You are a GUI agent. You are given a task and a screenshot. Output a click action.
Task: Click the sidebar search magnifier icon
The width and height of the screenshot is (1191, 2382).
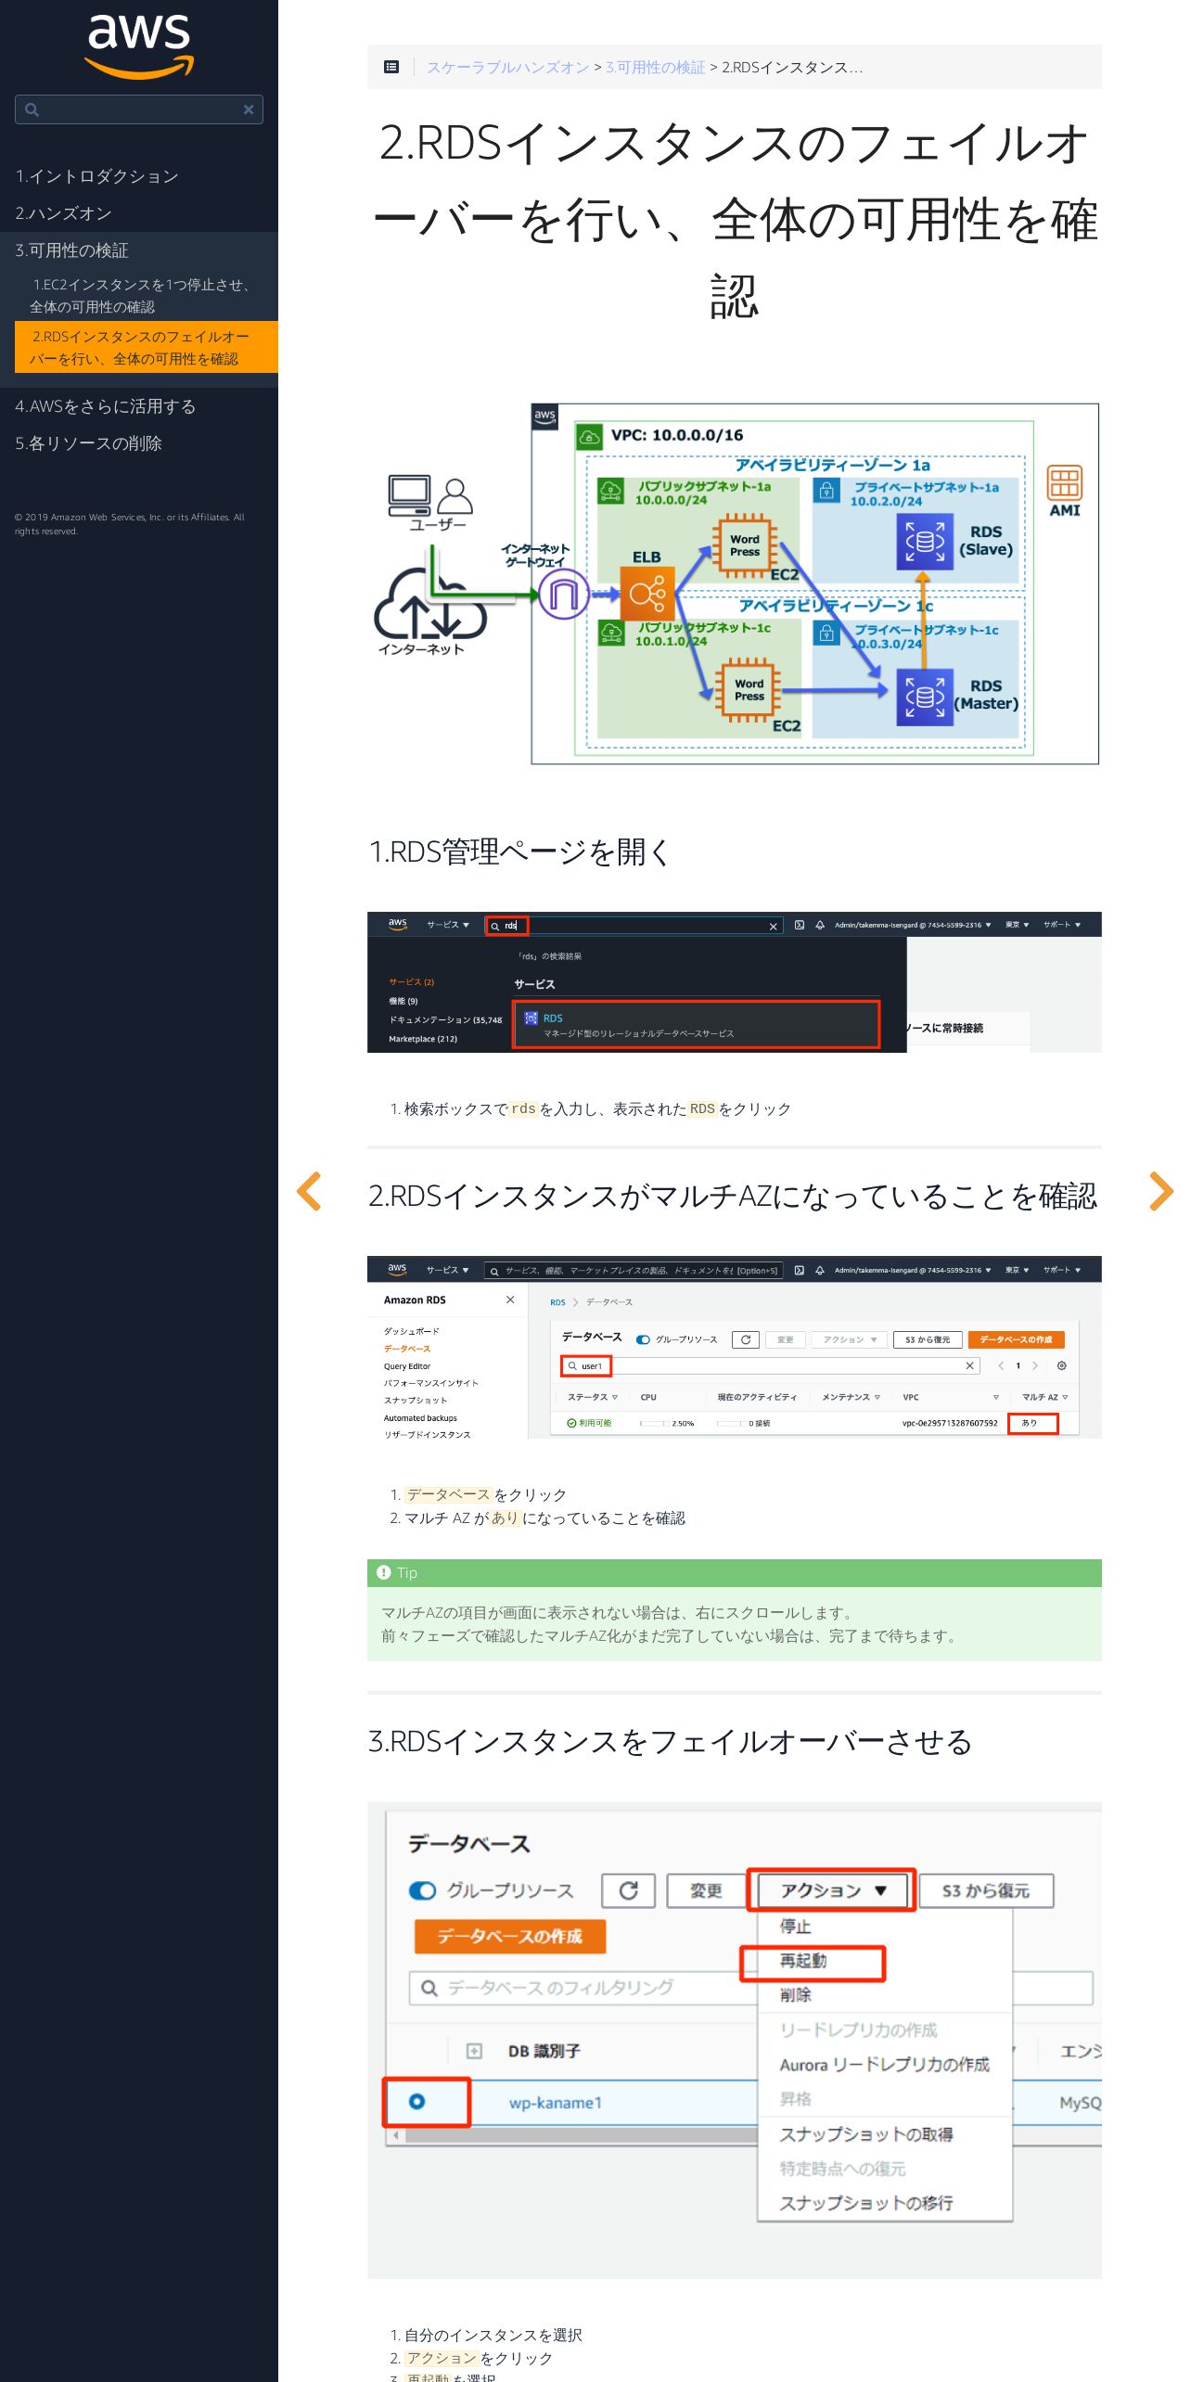(x=32, y=109)
